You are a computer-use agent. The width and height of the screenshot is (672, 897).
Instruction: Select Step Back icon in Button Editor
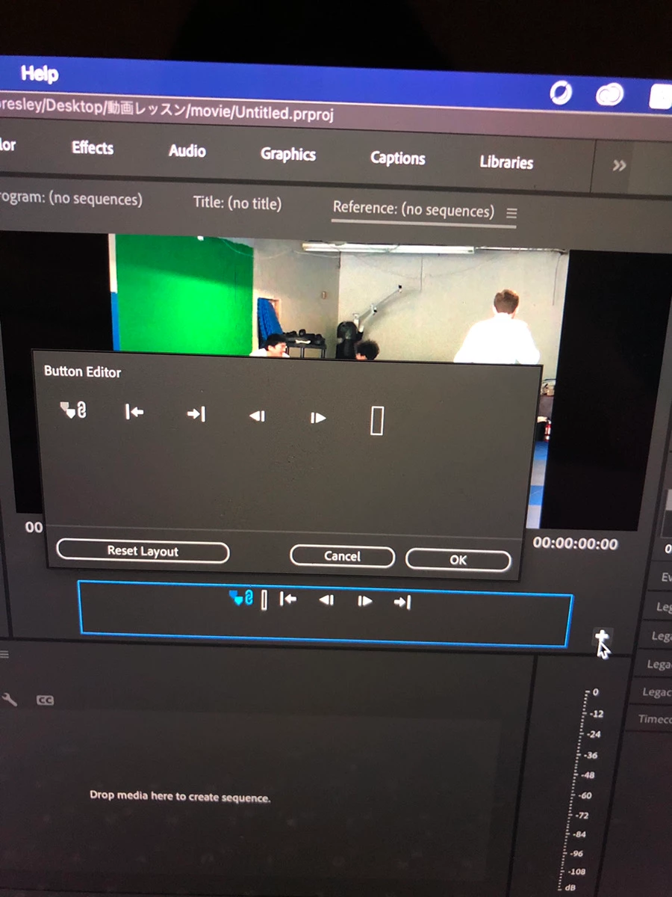pyautogui.click(x=258, y=416)
